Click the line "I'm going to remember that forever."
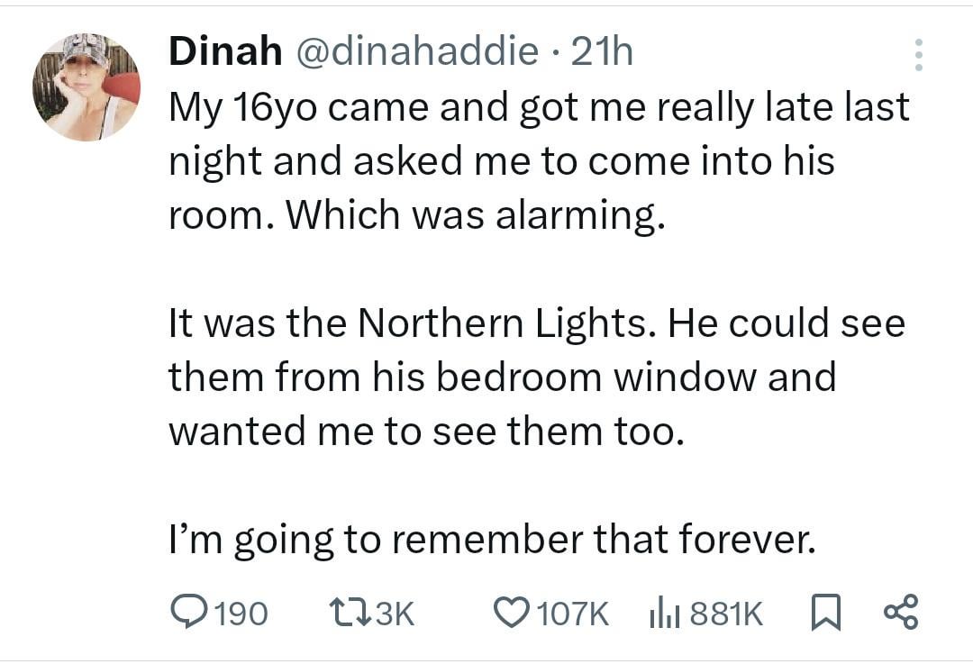 pos(492,541)
